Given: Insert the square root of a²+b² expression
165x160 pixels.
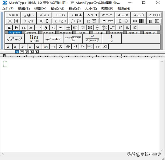Looking at the screenshot, I should point(15,38).
